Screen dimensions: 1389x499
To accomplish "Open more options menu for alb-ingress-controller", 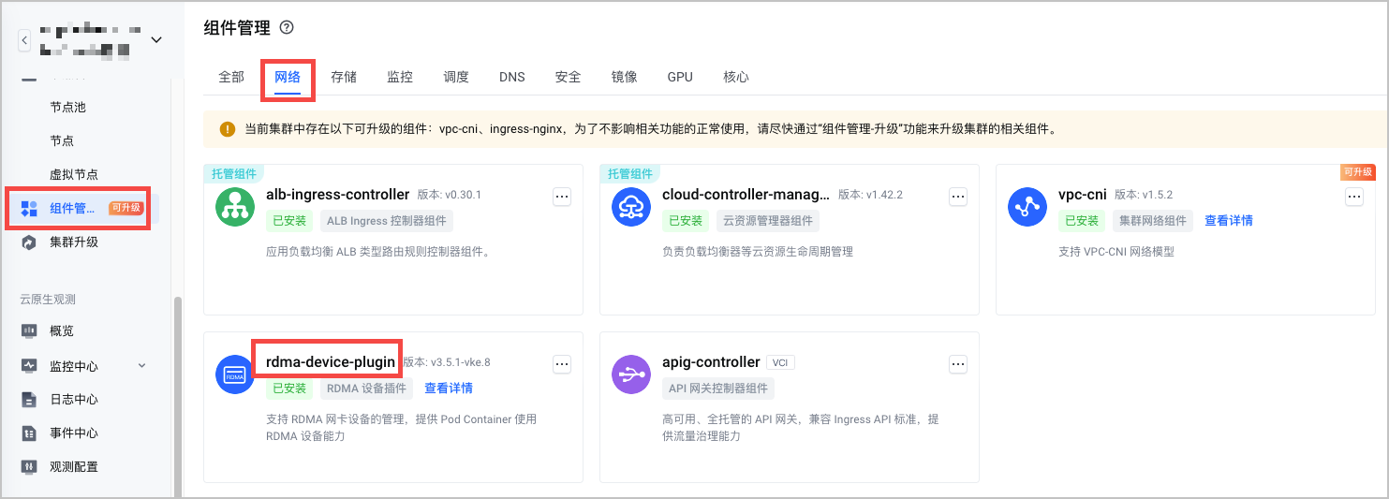I will click(562, 197).
